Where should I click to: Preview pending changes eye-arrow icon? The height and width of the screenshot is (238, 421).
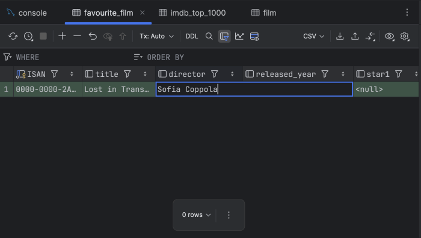108,37
